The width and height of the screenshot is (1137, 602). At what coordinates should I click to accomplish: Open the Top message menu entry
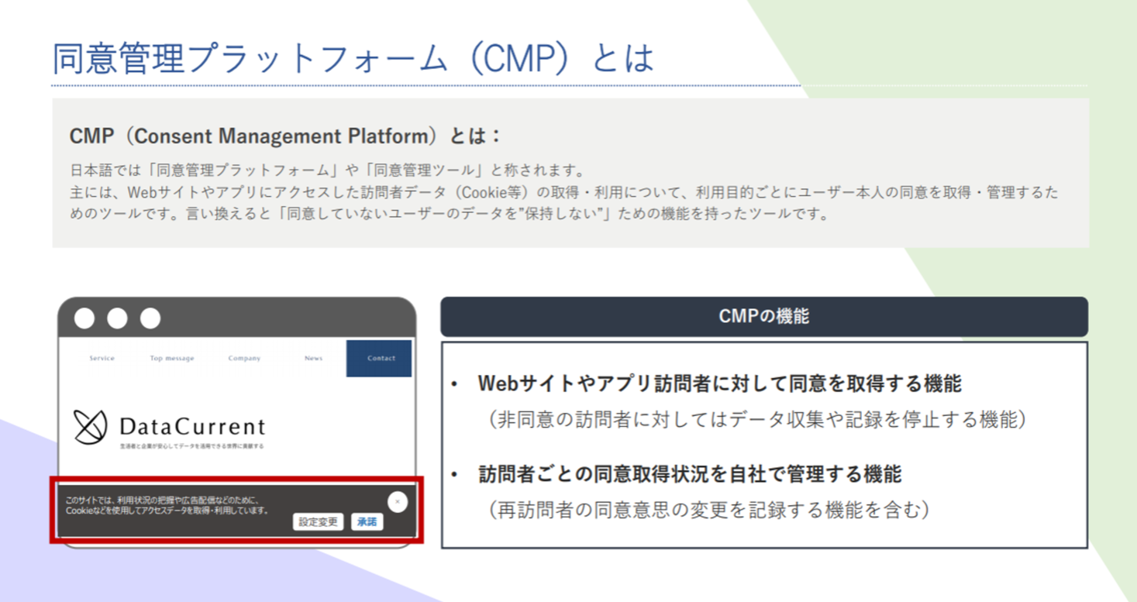(172, 358)
